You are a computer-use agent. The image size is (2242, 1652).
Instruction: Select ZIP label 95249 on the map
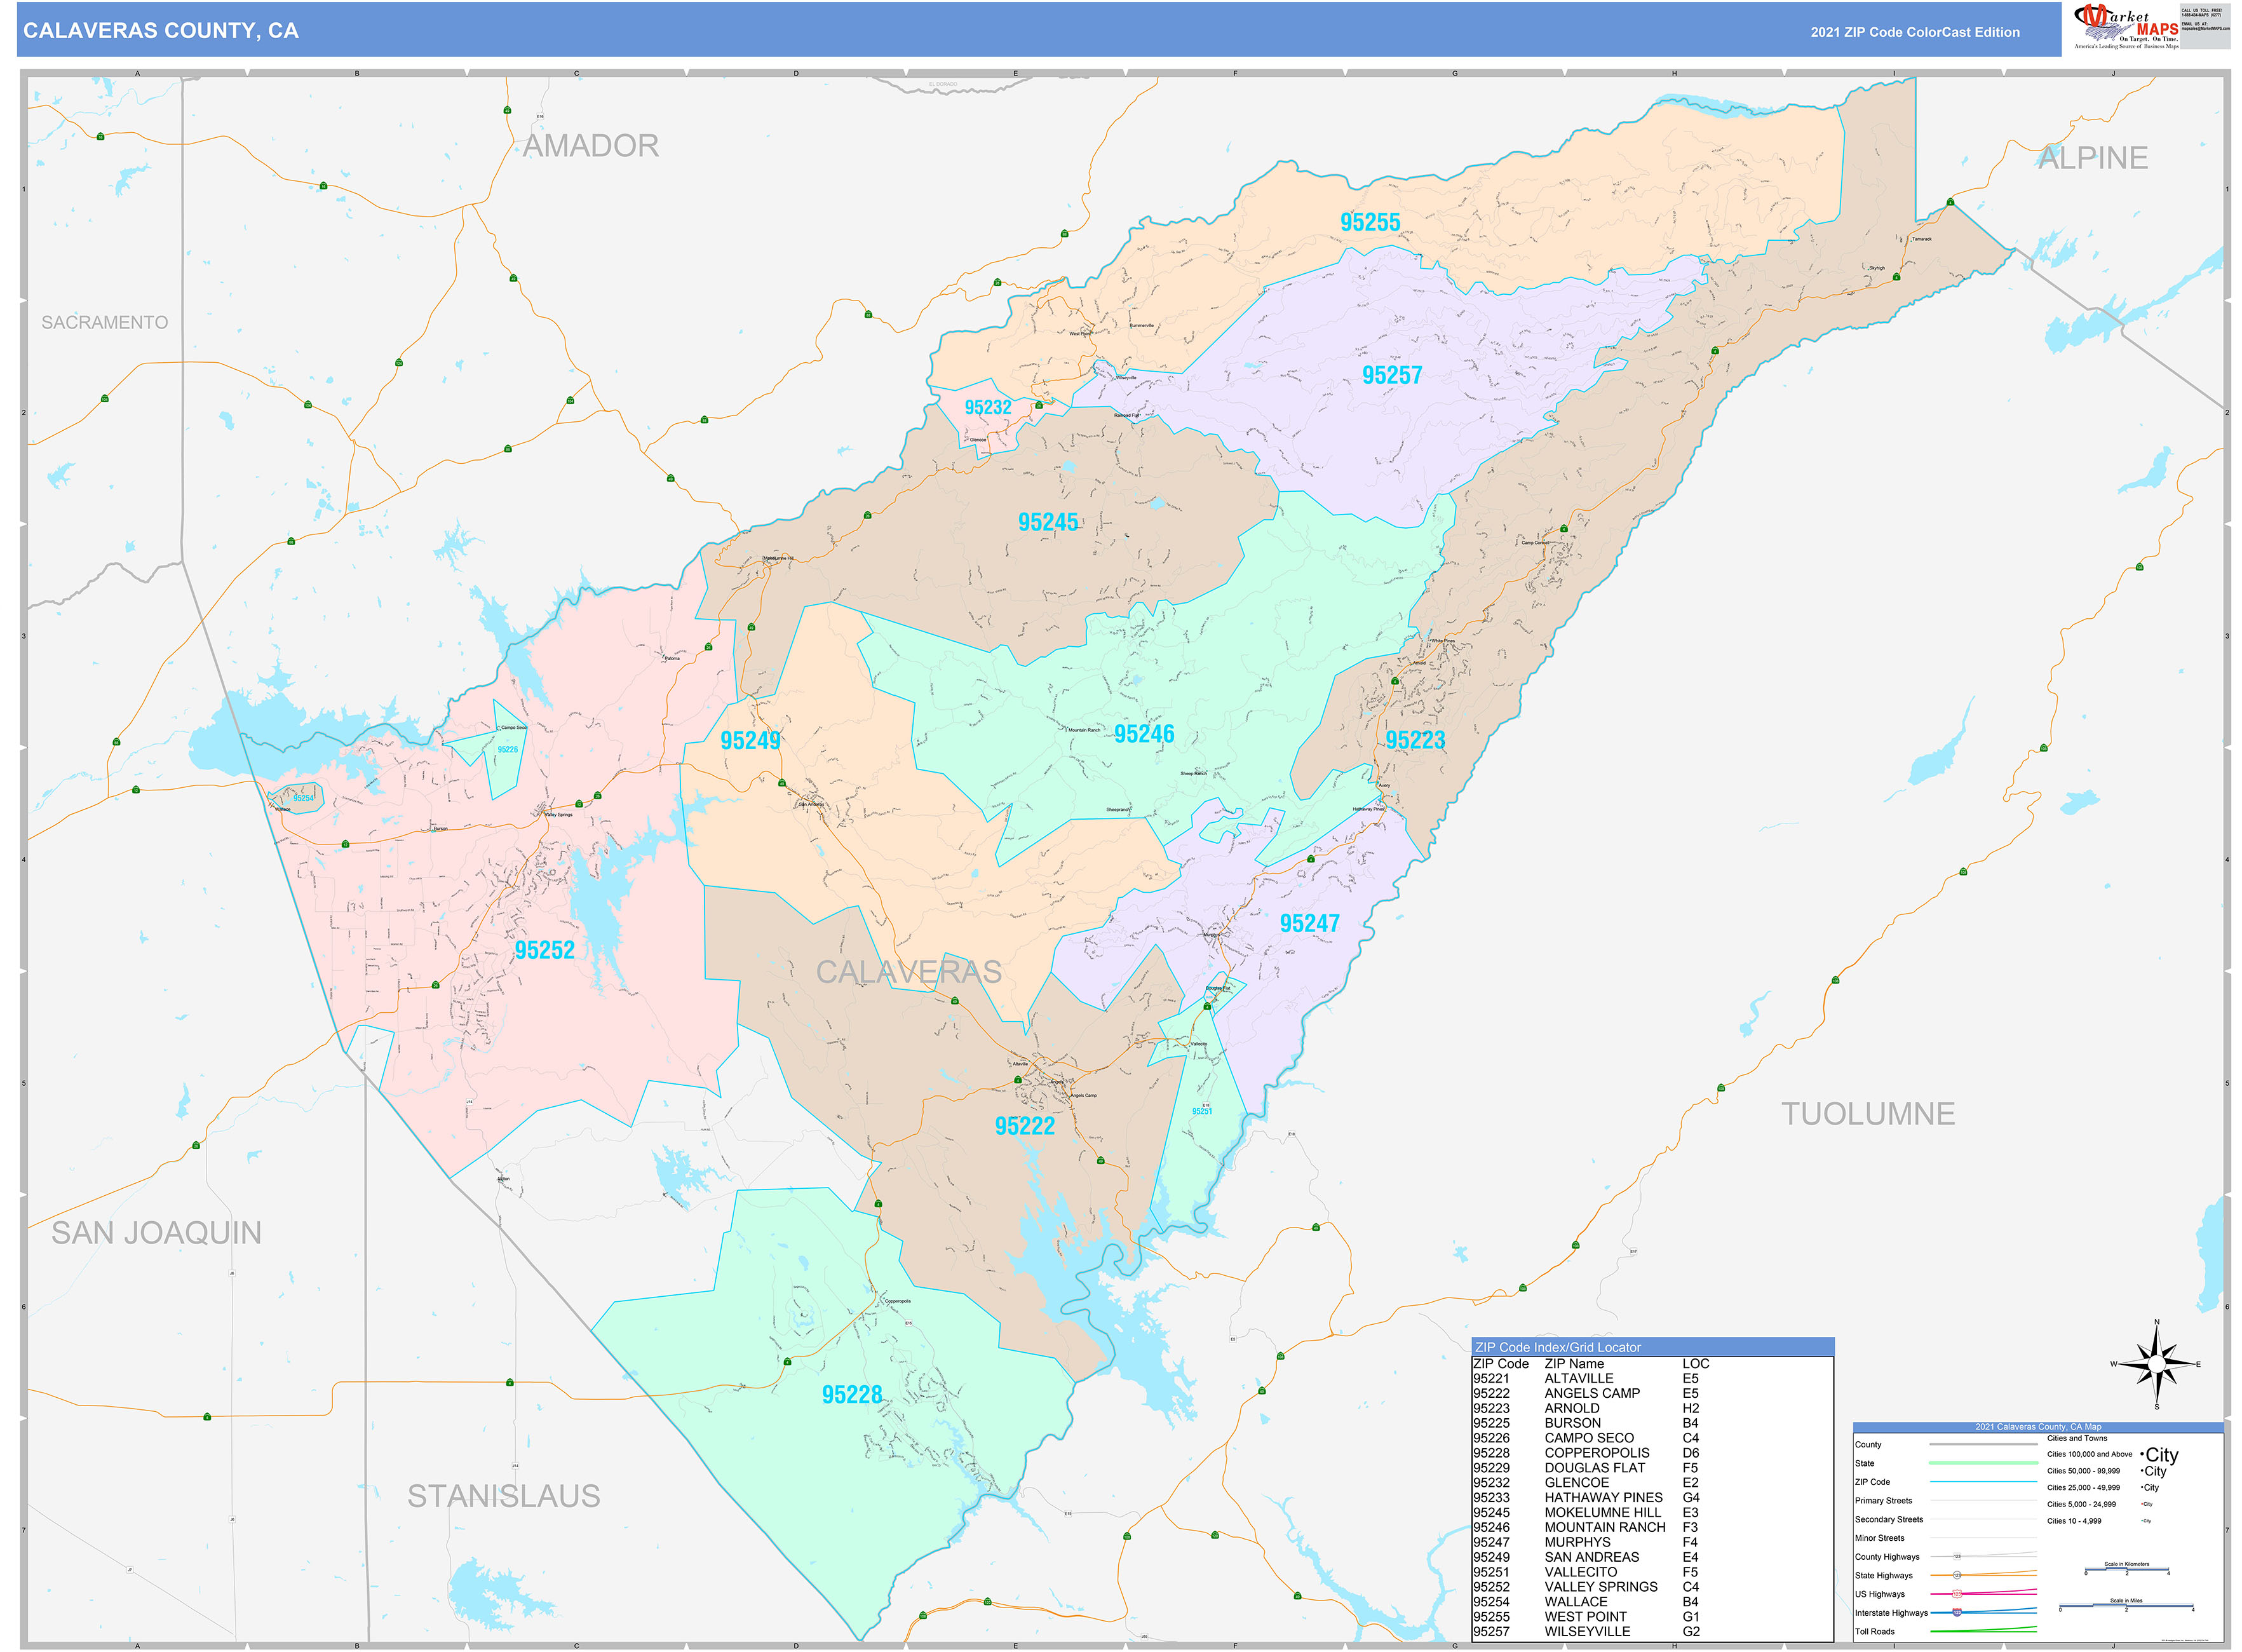(750, 741)
